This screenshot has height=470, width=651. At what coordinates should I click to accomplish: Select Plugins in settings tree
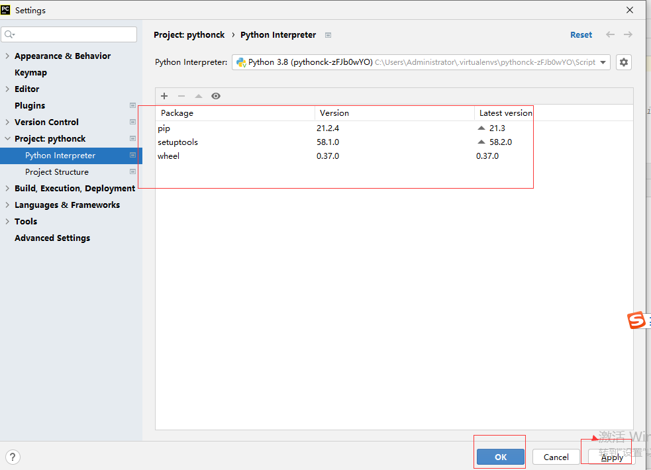coord(30,105)
